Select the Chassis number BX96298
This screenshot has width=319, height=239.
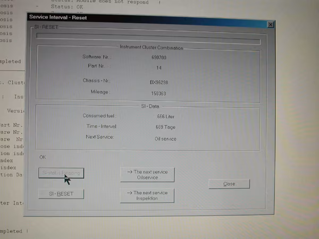point(159,82)
